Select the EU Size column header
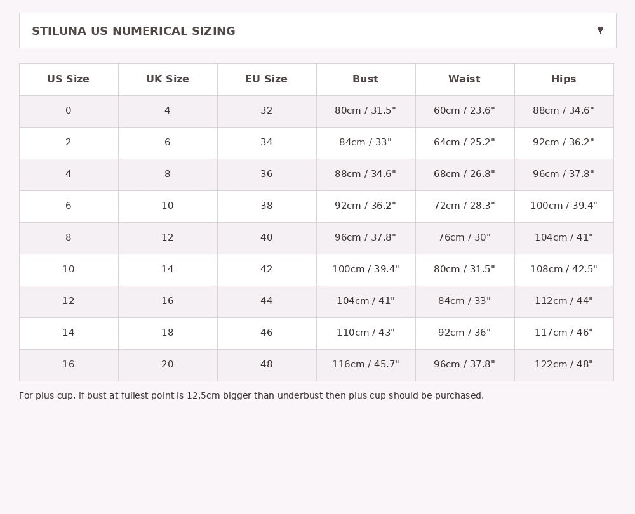The image size is (635, 514). 266,79
